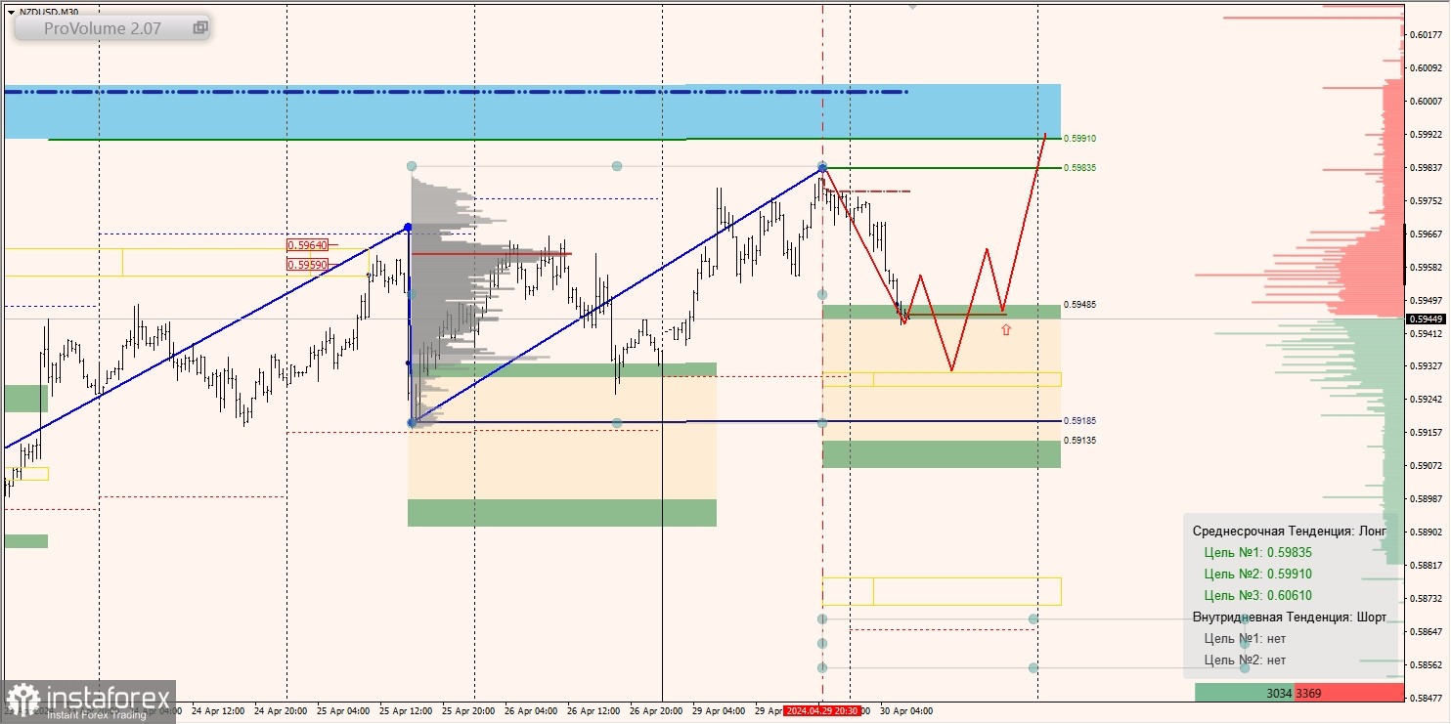Click the 29 Apr 04:00 time label
The width and height of the screenshot is (1451, 724).
[x=719, y=711]
